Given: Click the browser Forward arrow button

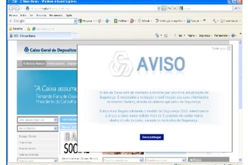Looking at the screenshot, I should [17, 8].
